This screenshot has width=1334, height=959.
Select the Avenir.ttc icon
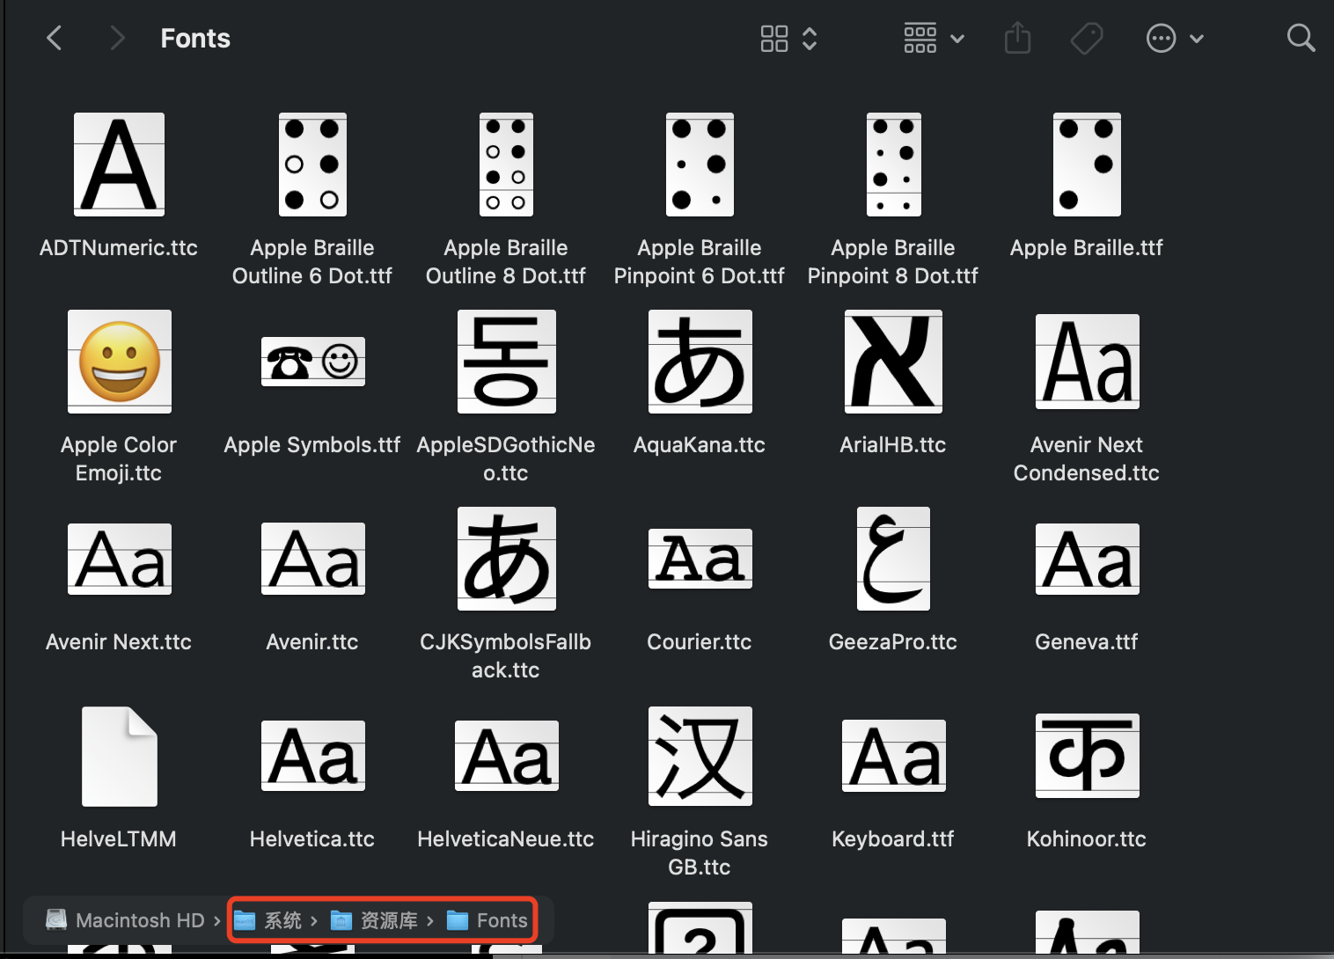point(312,559)
